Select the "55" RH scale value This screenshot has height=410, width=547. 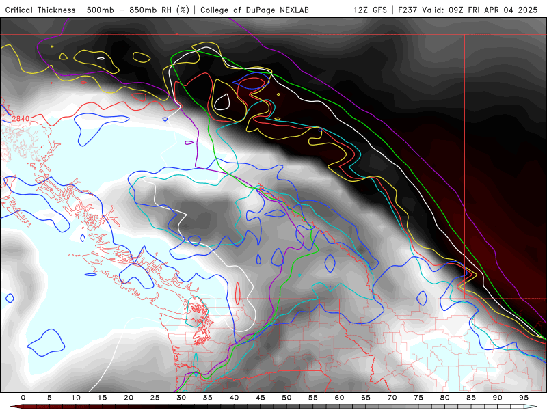coord(313,398)
